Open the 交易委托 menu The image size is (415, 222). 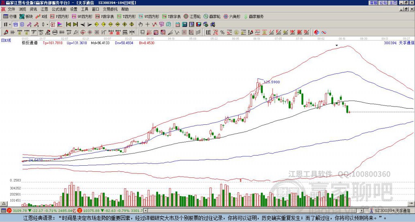(110, 9)
